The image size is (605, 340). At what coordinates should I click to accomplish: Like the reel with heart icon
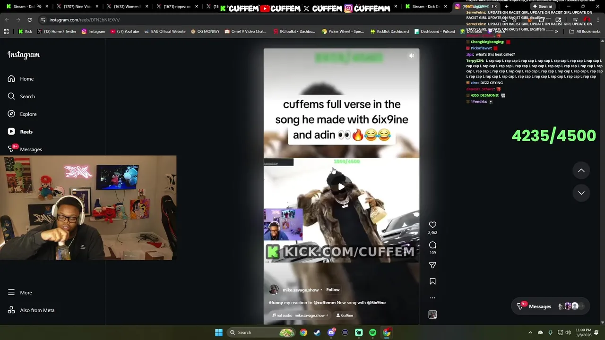coord(432,225)
